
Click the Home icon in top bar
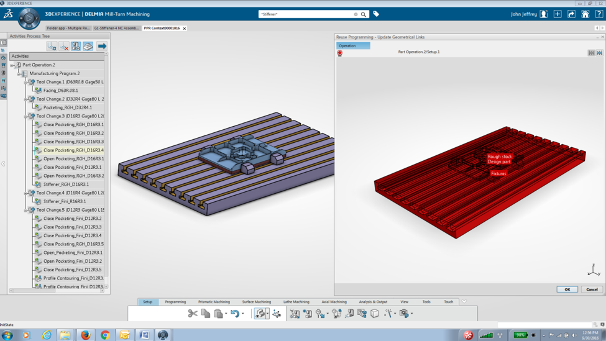[x=585, y=14]
